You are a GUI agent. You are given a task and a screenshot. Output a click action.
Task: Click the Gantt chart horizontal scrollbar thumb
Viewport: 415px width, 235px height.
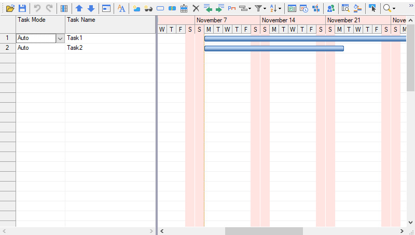264,231
